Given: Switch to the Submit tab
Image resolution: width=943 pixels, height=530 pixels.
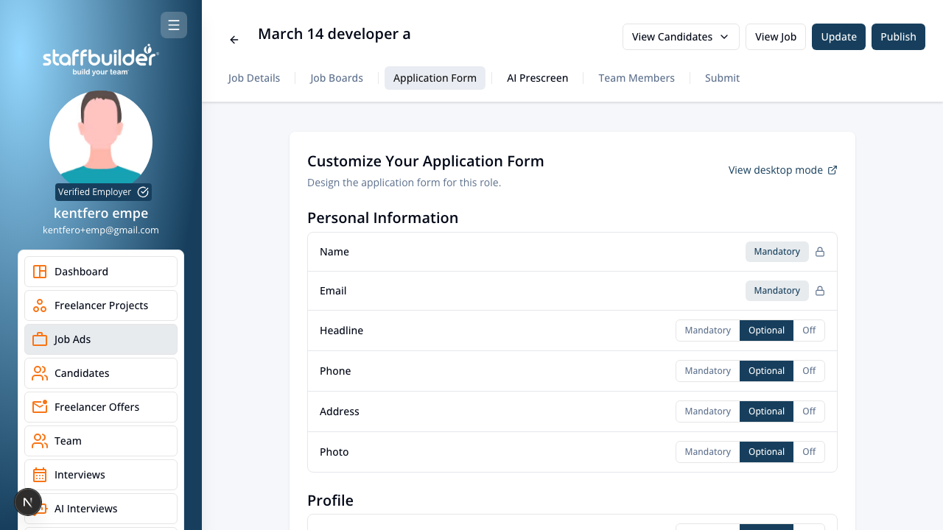Looking at the screenshot, I should coord(722,78).
